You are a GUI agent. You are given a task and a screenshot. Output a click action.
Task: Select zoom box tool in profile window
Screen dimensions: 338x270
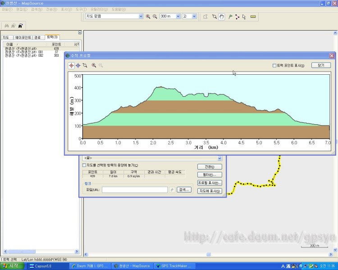pos(85,65)
